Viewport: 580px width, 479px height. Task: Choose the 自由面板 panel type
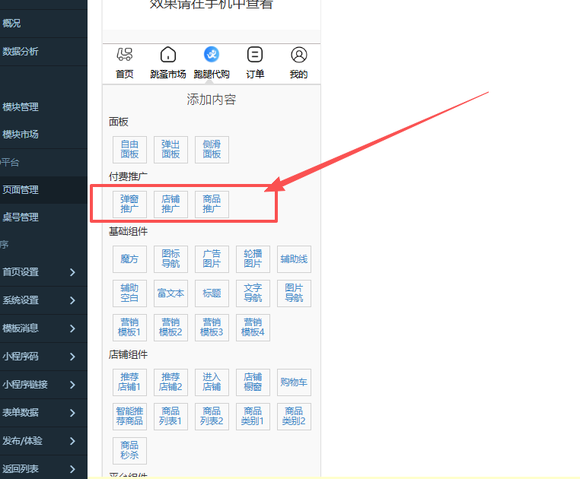coord(129,149)
